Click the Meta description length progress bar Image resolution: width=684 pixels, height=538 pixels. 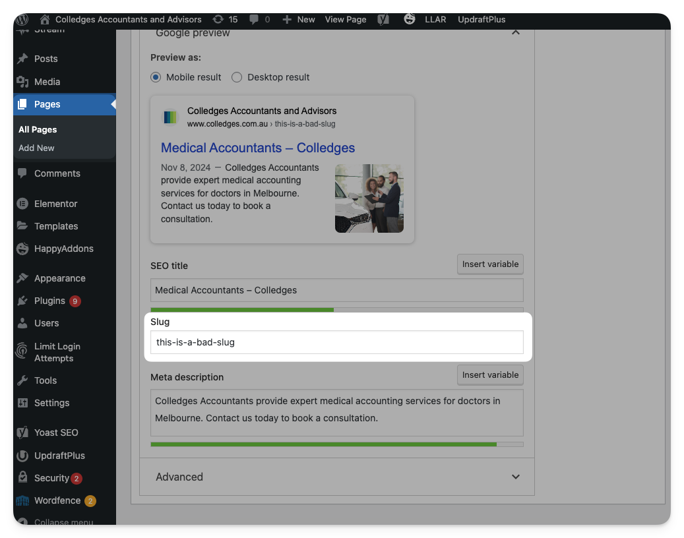tap(336, 444)
